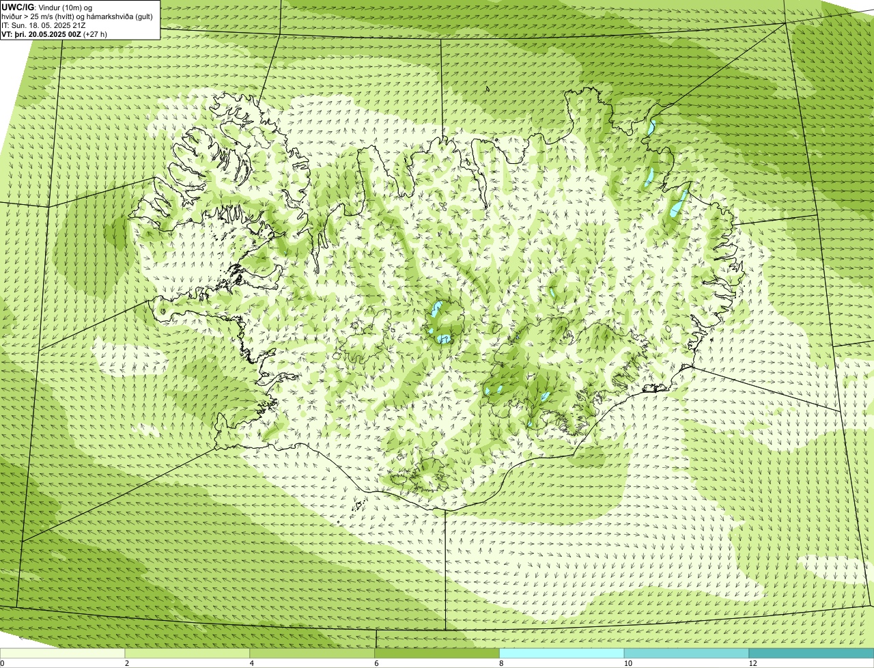Click the "0" label under the color scale
The image size is (874, 668).
coord(2,663)
